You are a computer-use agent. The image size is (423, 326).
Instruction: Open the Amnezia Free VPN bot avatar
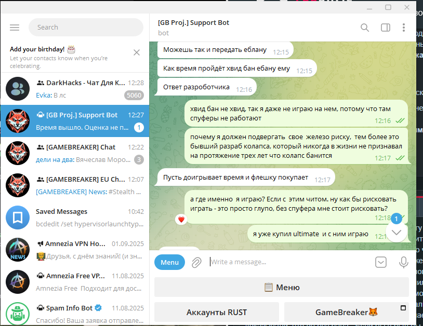point(18,282)
